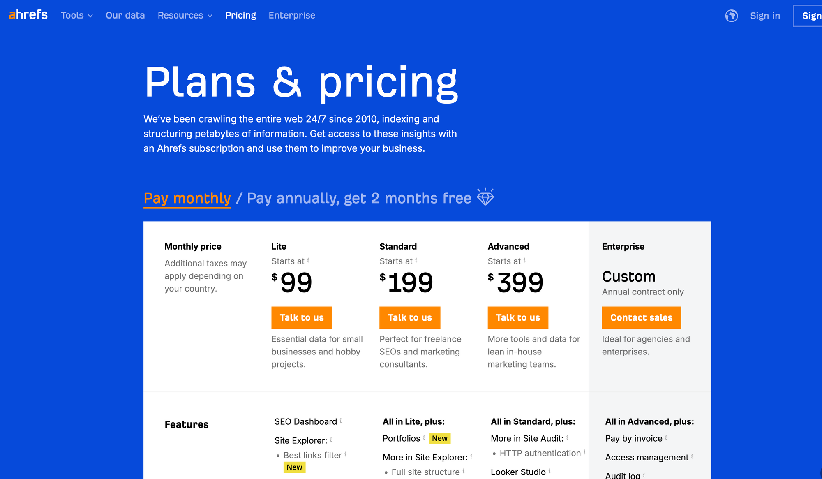Click info icon next to Advanced Starts at
822x479 pixels.
coord(524,260)
